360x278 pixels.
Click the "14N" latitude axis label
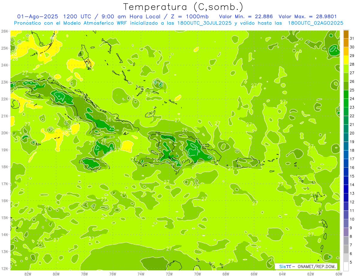pos(4,235)
